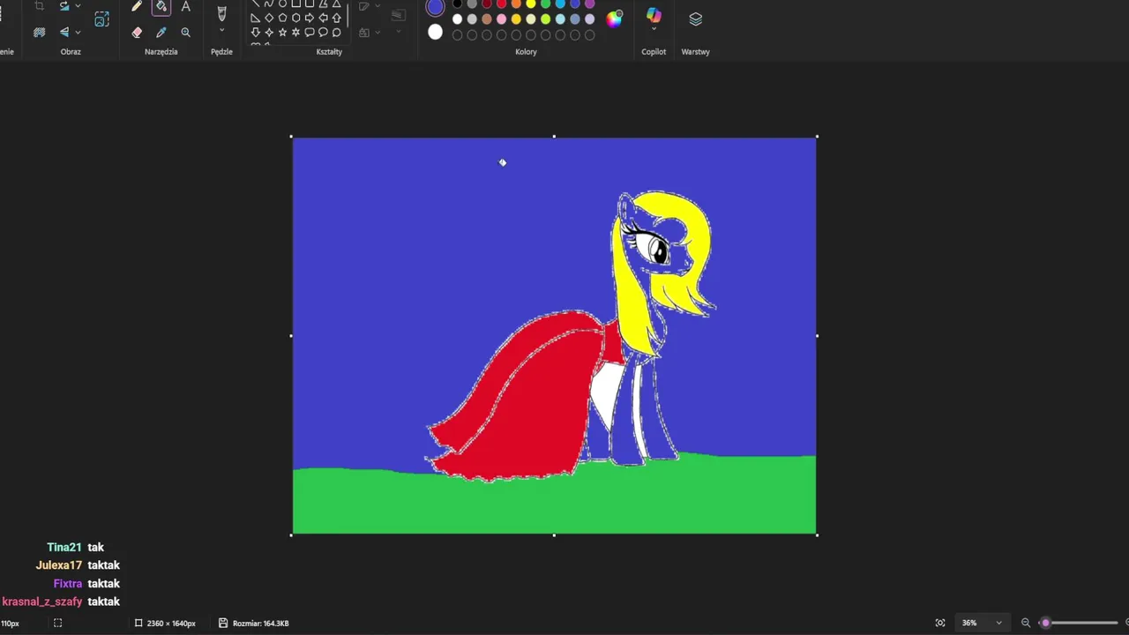1129x635 pixels.
Task: Select the Brushes tool icon
Action: point(221,13)
